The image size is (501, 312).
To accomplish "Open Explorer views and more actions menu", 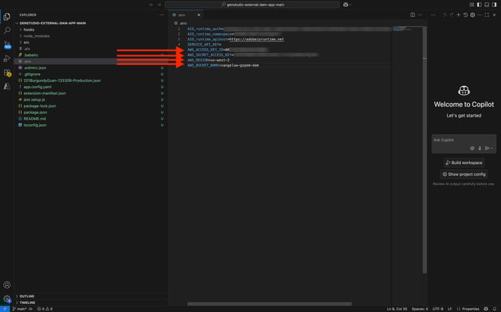I will point(162,15).
